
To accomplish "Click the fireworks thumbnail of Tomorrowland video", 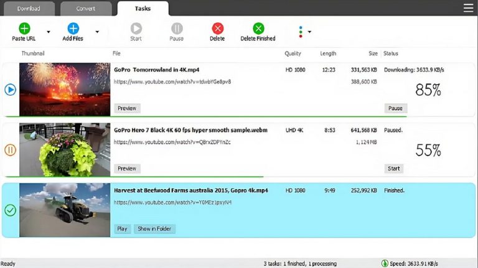I will tap(65, 90).
